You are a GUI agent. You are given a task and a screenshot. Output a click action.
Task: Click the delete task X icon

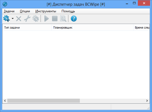pyautogui.click(x=19, y=19)
